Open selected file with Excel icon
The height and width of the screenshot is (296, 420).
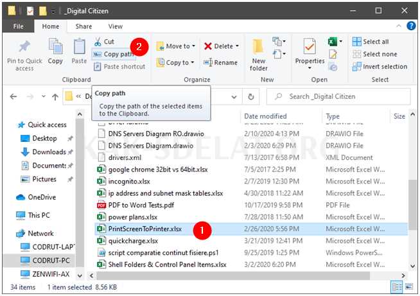(333, 42)
